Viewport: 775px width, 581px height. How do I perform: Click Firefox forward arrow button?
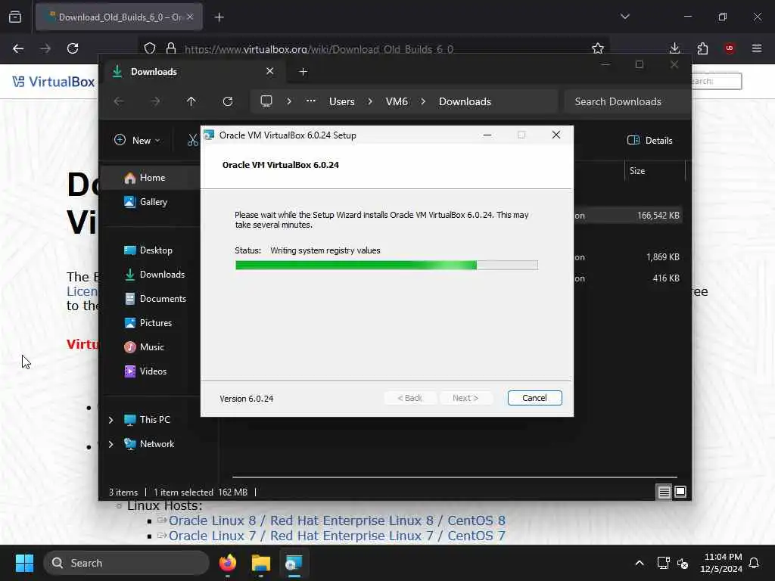pos(45,48)
